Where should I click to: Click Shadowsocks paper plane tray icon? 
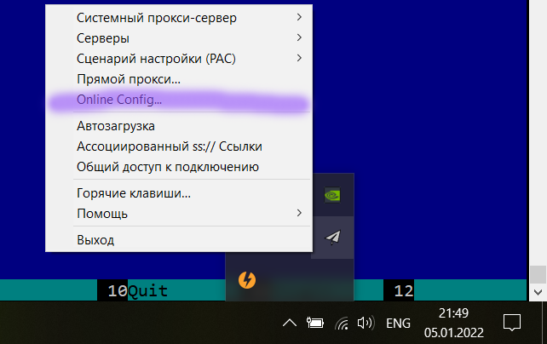pyautogui.click(x=332, y=238)
